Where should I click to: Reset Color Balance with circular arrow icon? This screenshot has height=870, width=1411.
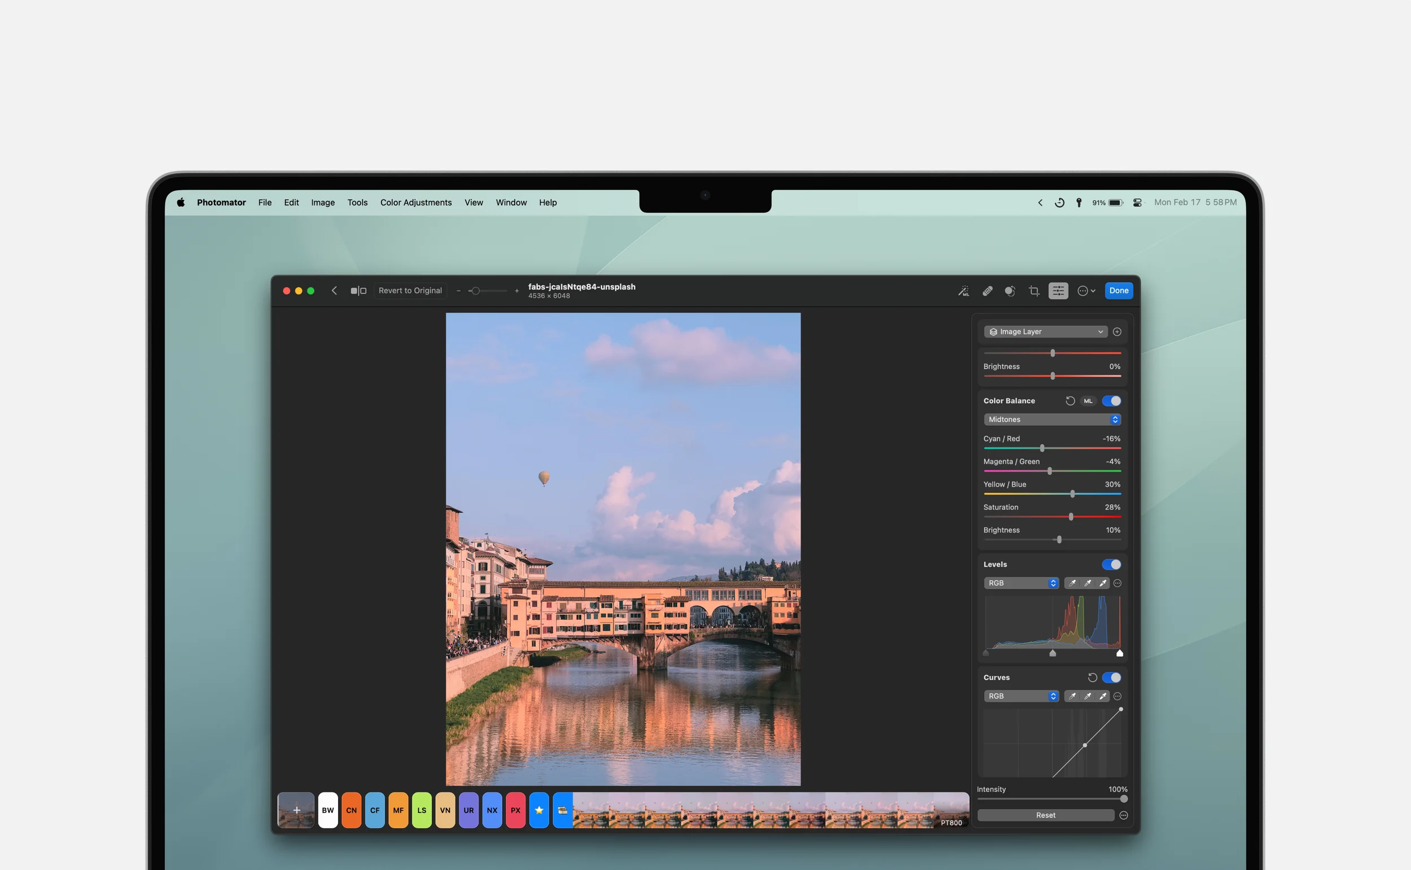tap(1070, 401)
